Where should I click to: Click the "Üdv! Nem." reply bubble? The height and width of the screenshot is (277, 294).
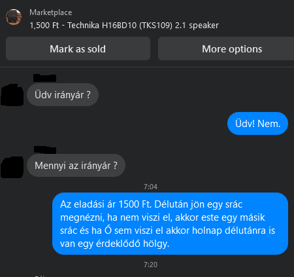click(x=257, y=124)
